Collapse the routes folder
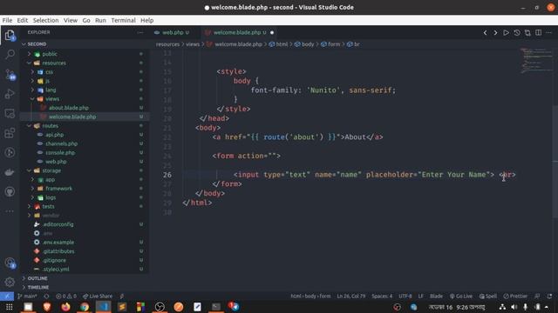Image resolution: width=558 pixels, height=313 pixels. point(50,125)
